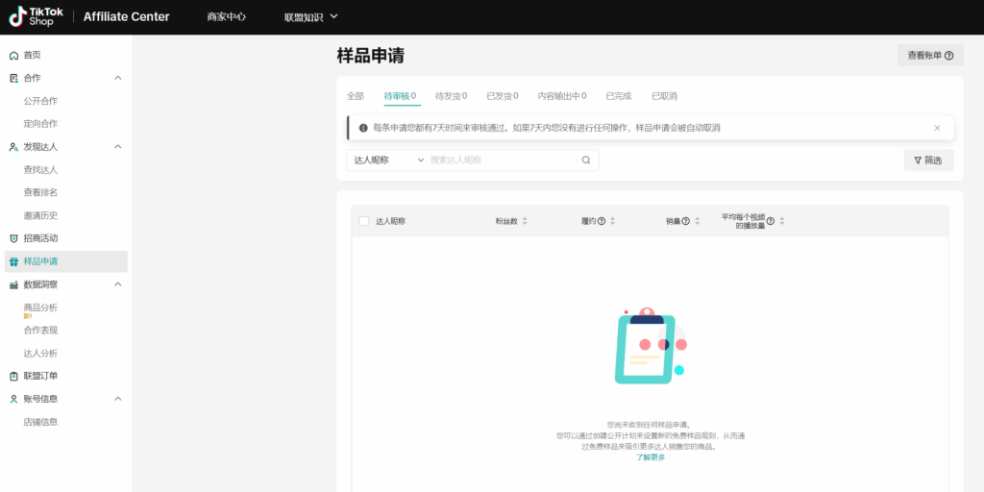This screenshot has width=984, height=492.
Task: Focus the 搜索达人昵称 search field
Action: coord(502,160)
